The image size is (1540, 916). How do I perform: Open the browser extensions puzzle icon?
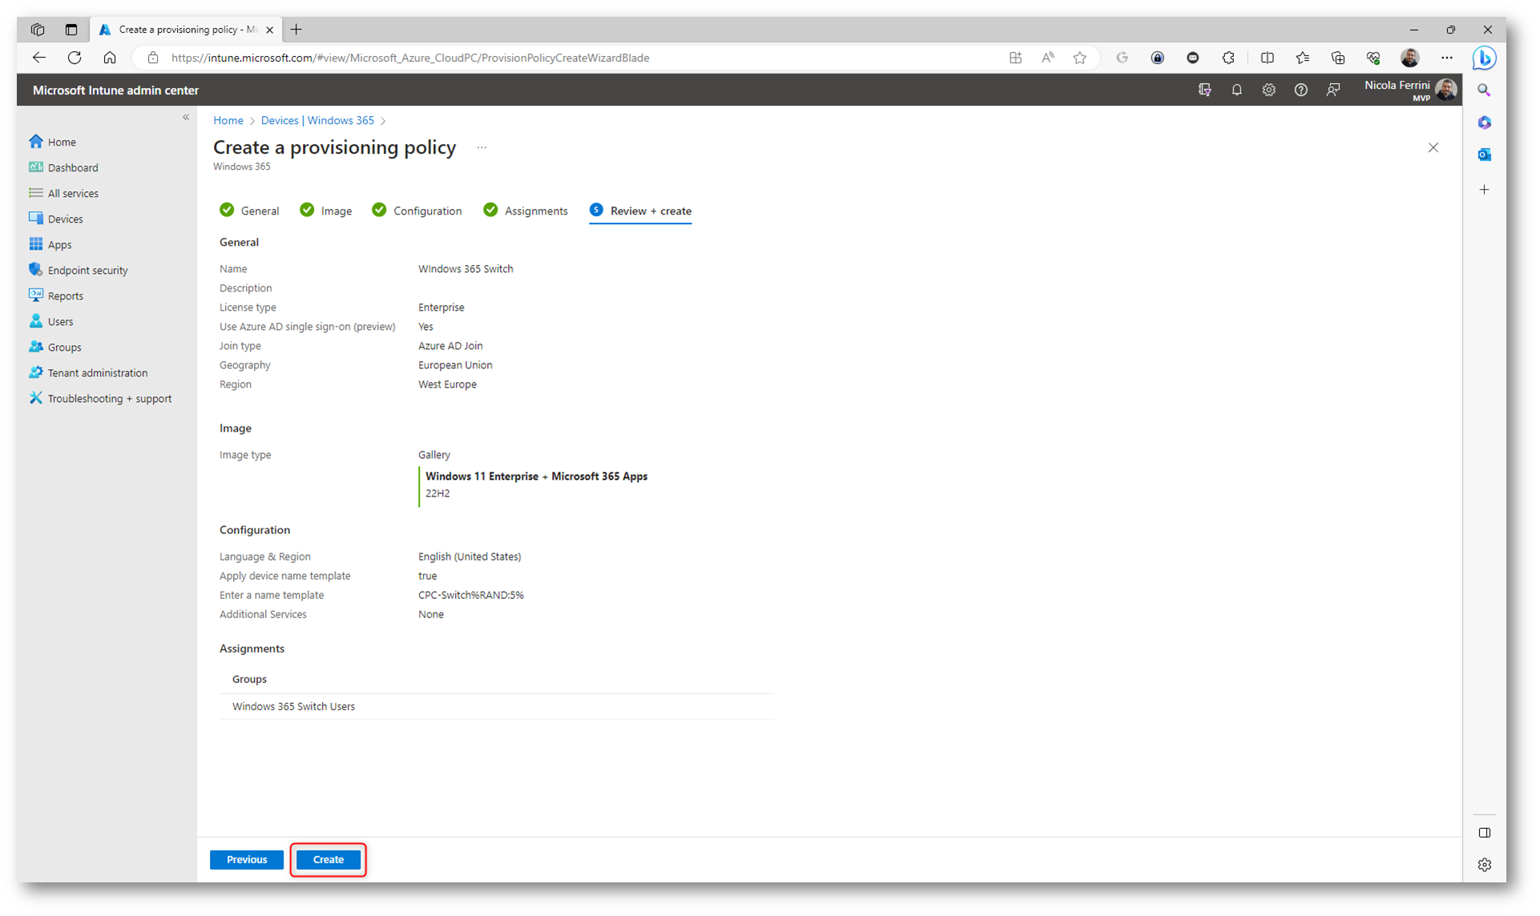pyautogui.click(x=1228, y=58)
